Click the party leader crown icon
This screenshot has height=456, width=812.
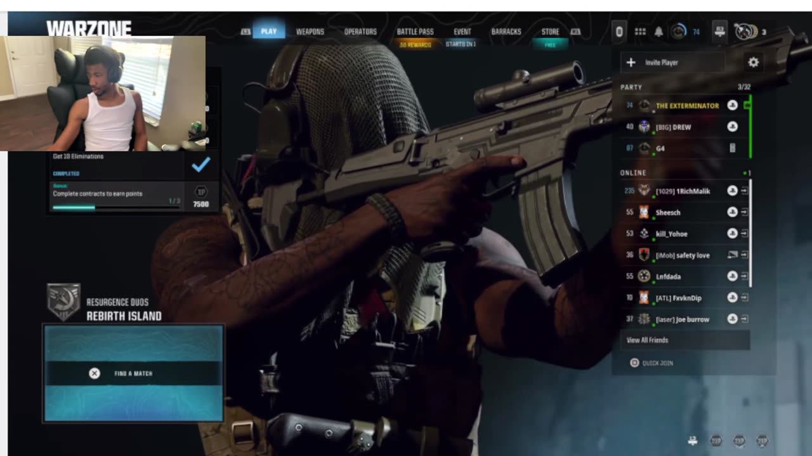[x=747, y=105]
